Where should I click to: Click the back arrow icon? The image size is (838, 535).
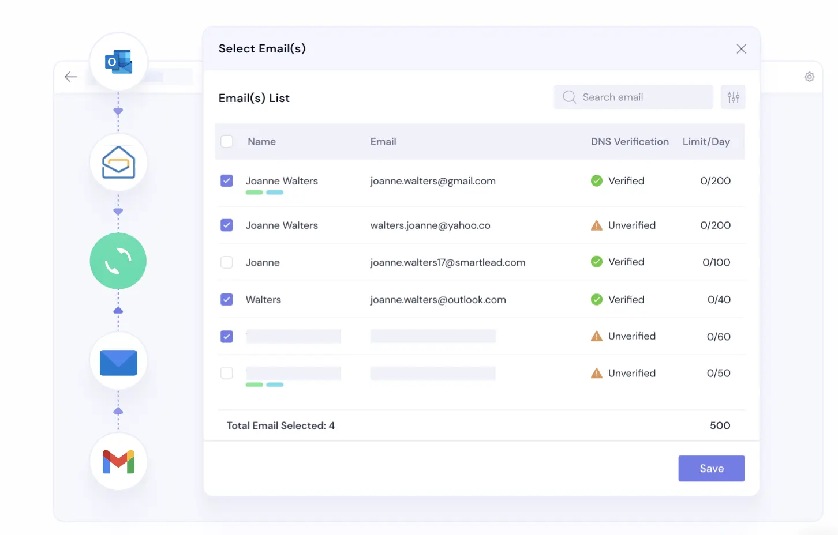70,77
